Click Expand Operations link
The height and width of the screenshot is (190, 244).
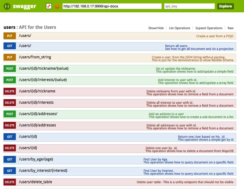pyautogui.click(x=209, y=28)
